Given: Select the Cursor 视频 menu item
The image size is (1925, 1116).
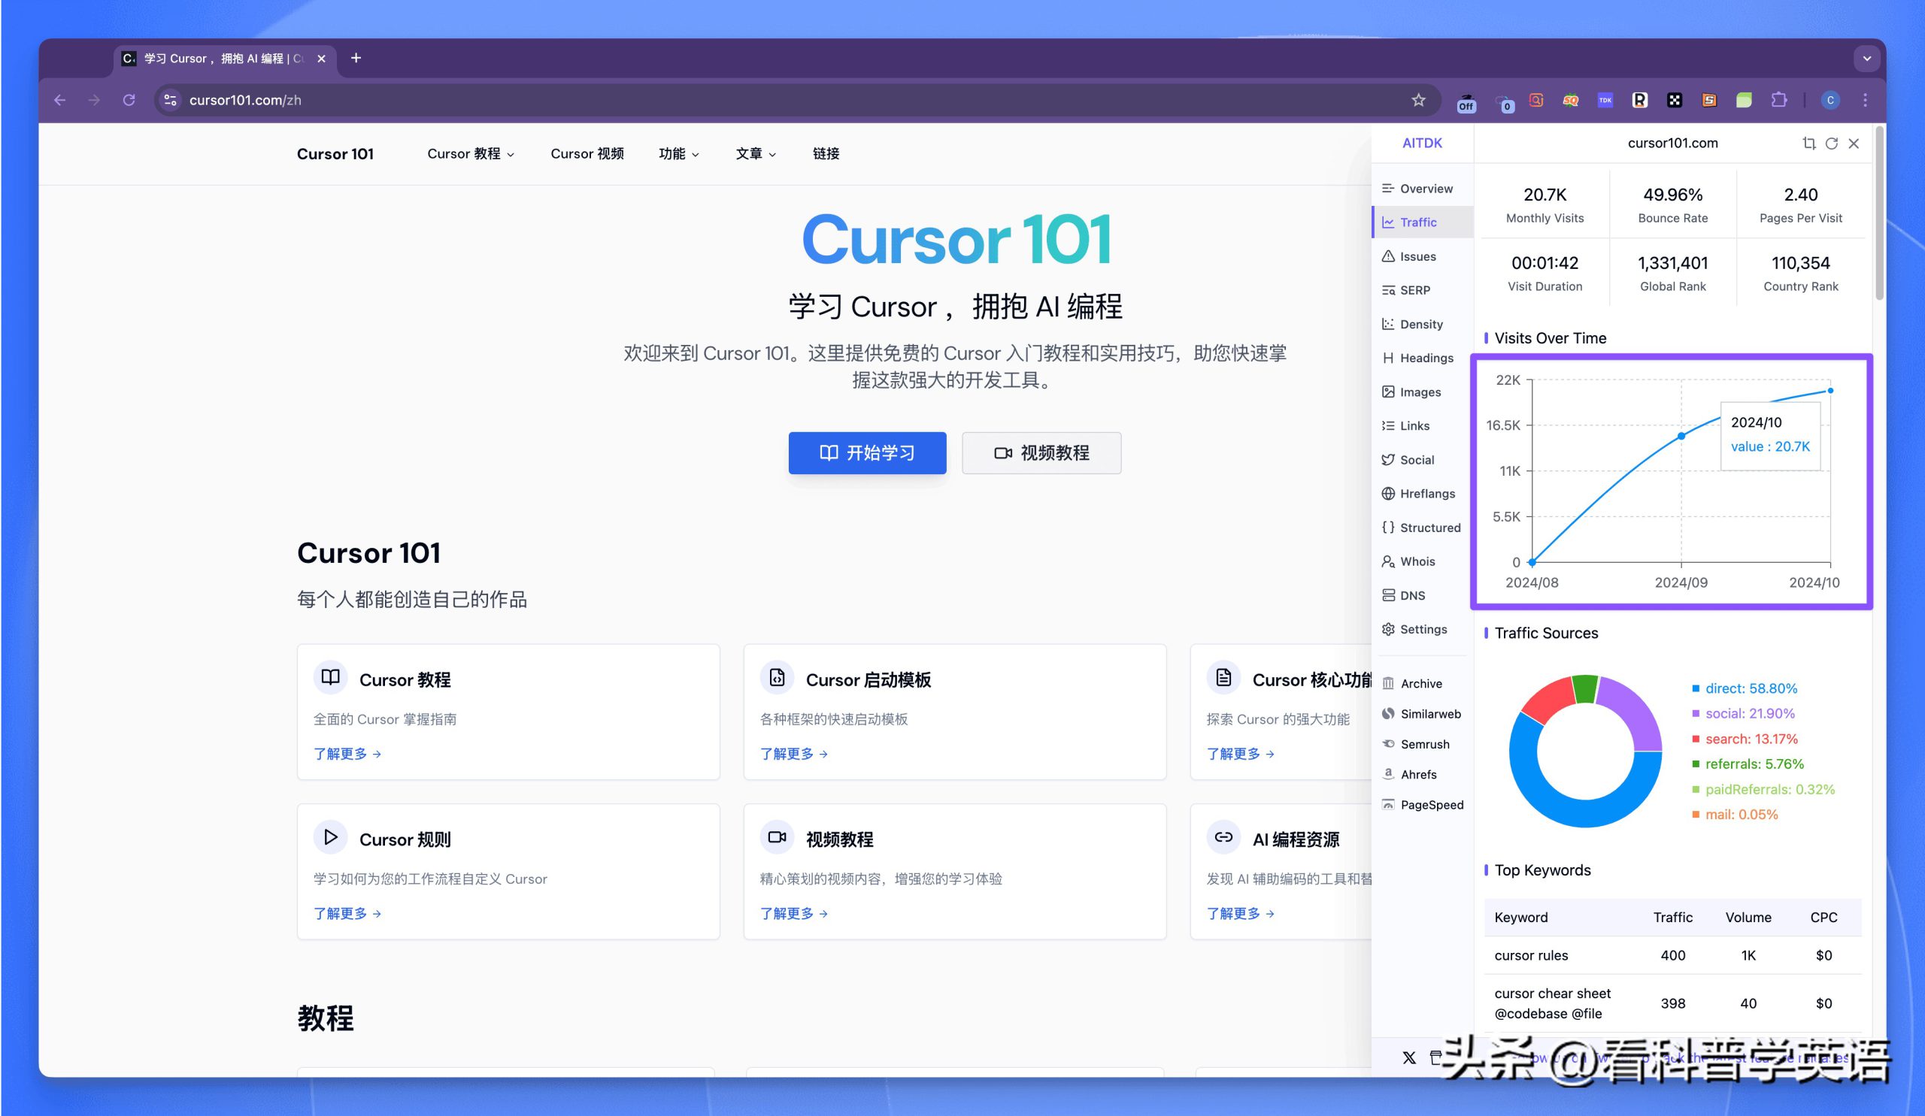Looking at the screenshot, I should point(587,153).
